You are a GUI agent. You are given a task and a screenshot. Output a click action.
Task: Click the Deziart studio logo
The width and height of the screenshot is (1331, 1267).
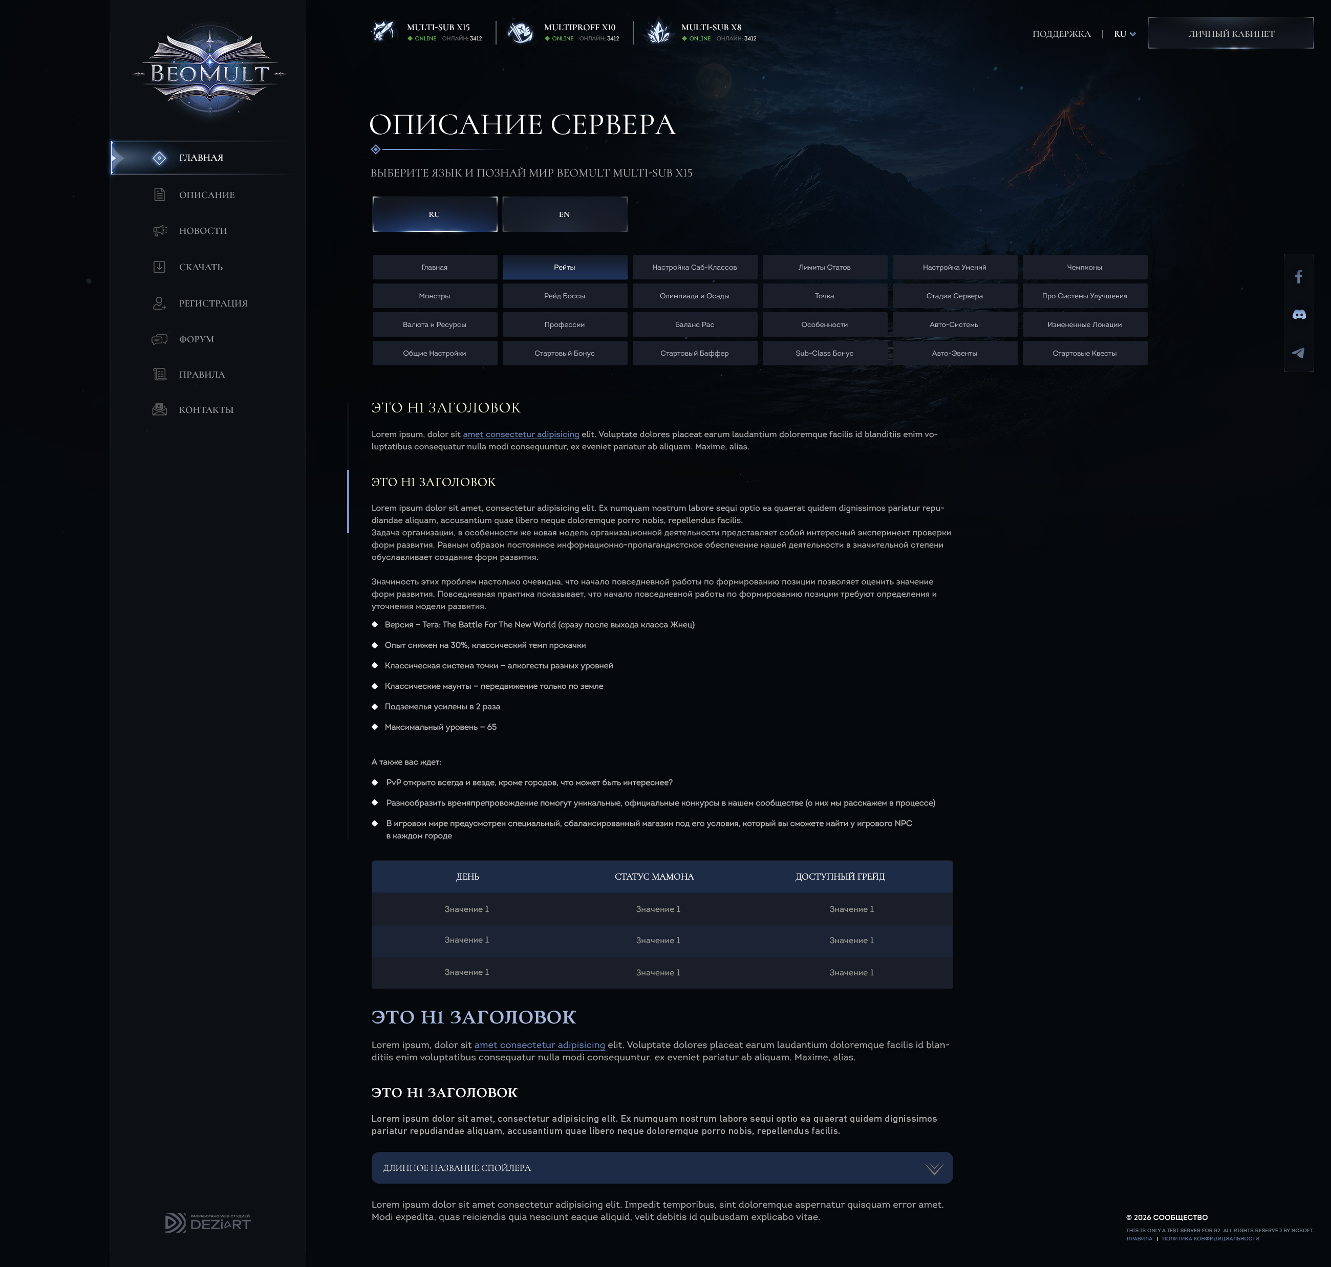208,1222
